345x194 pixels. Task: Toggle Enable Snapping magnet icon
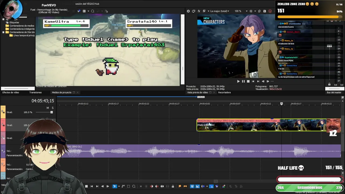192,186
